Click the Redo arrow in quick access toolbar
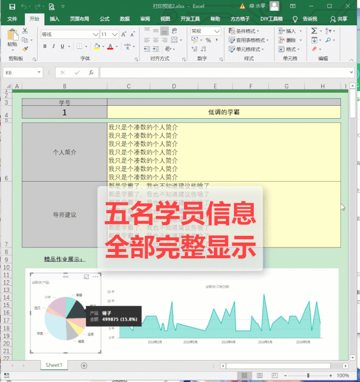 (38, 7)
